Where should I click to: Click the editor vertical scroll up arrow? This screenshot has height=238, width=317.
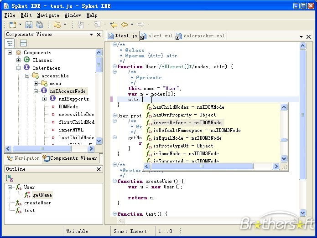coord(303,46)
